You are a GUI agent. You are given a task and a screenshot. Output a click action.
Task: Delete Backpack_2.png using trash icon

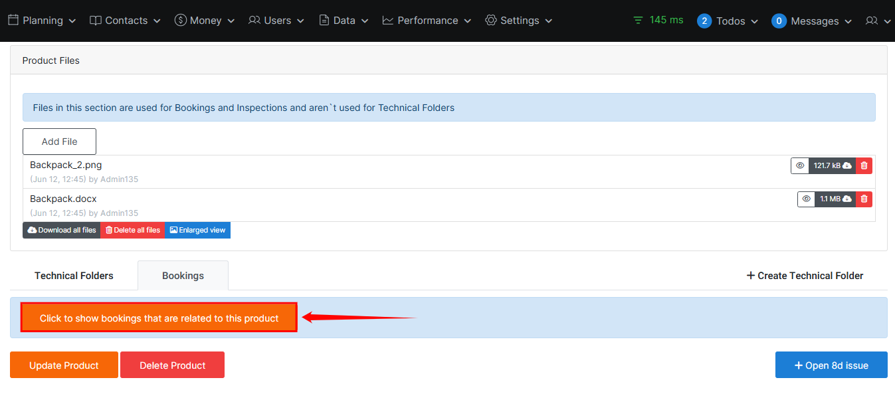[x=864, y=165]
